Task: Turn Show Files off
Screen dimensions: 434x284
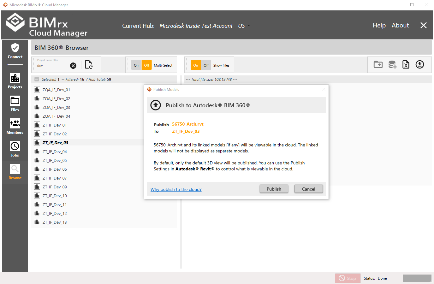Action: pos(206,65)
